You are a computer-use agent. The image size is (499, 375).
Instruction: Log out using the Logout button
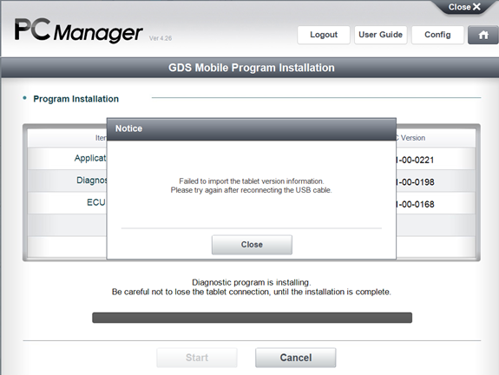pyautogui.click(x=324, y=35)
